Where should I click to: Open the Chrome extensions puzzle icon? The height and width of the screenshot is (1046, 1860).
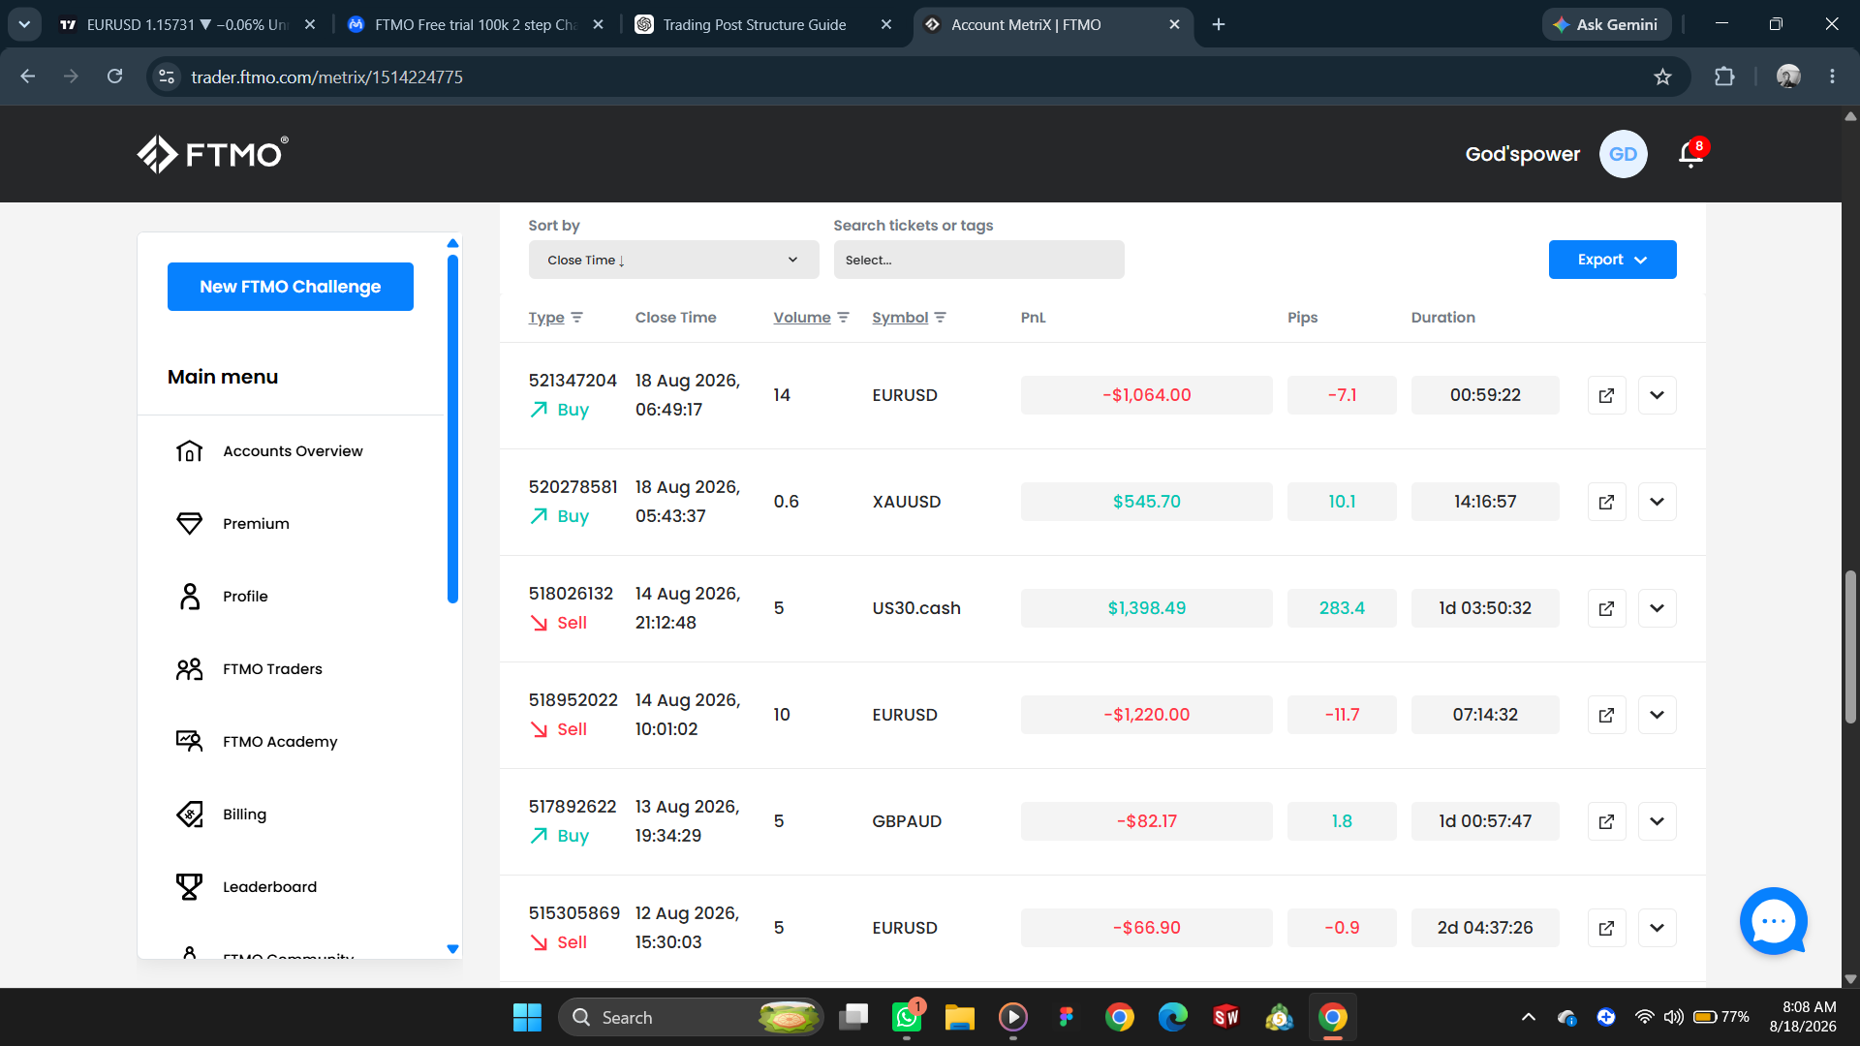[1724, 77]
